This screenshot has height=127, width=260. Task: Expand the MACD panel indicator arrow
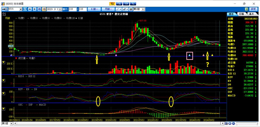pos(3,109)
